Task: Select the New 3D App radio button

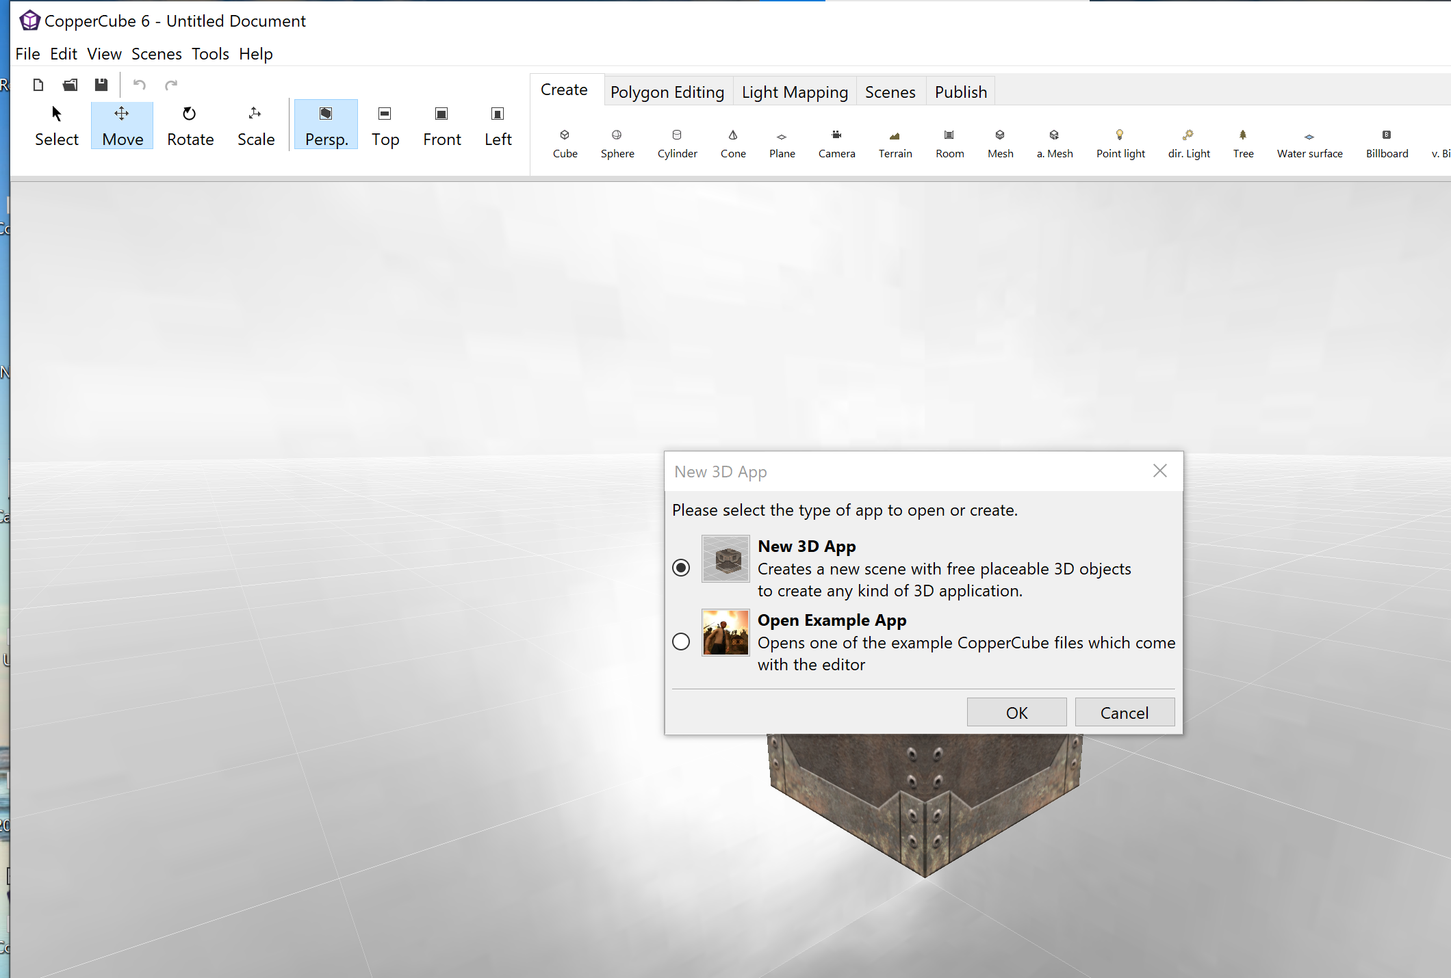Action: [681, 568]
